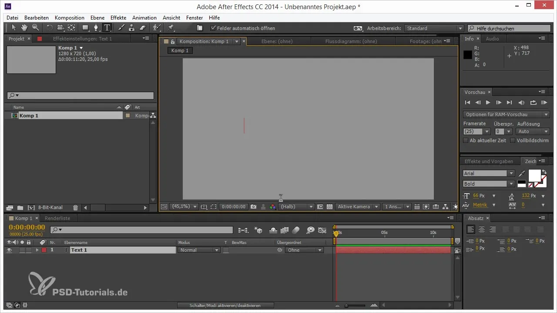The width and height of the screenshot is (557, 313).
Task: Select the Puppet Pin tool
Action: (x=171, y=28)
